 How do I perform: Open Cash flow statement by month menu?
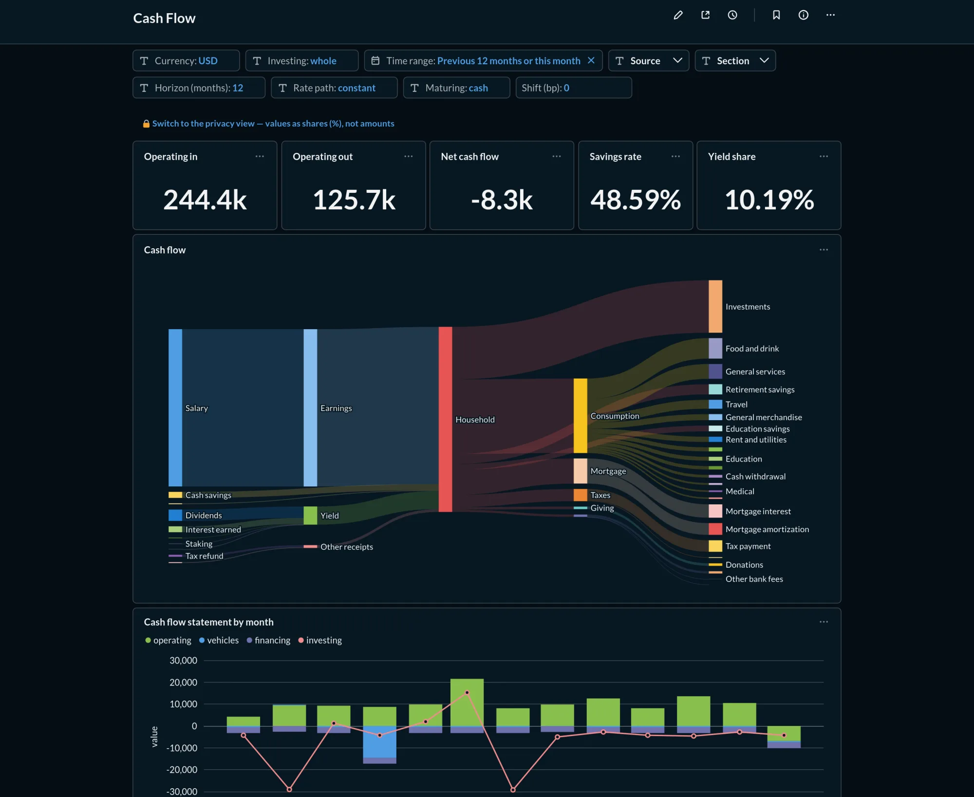(x=824, y=622)
